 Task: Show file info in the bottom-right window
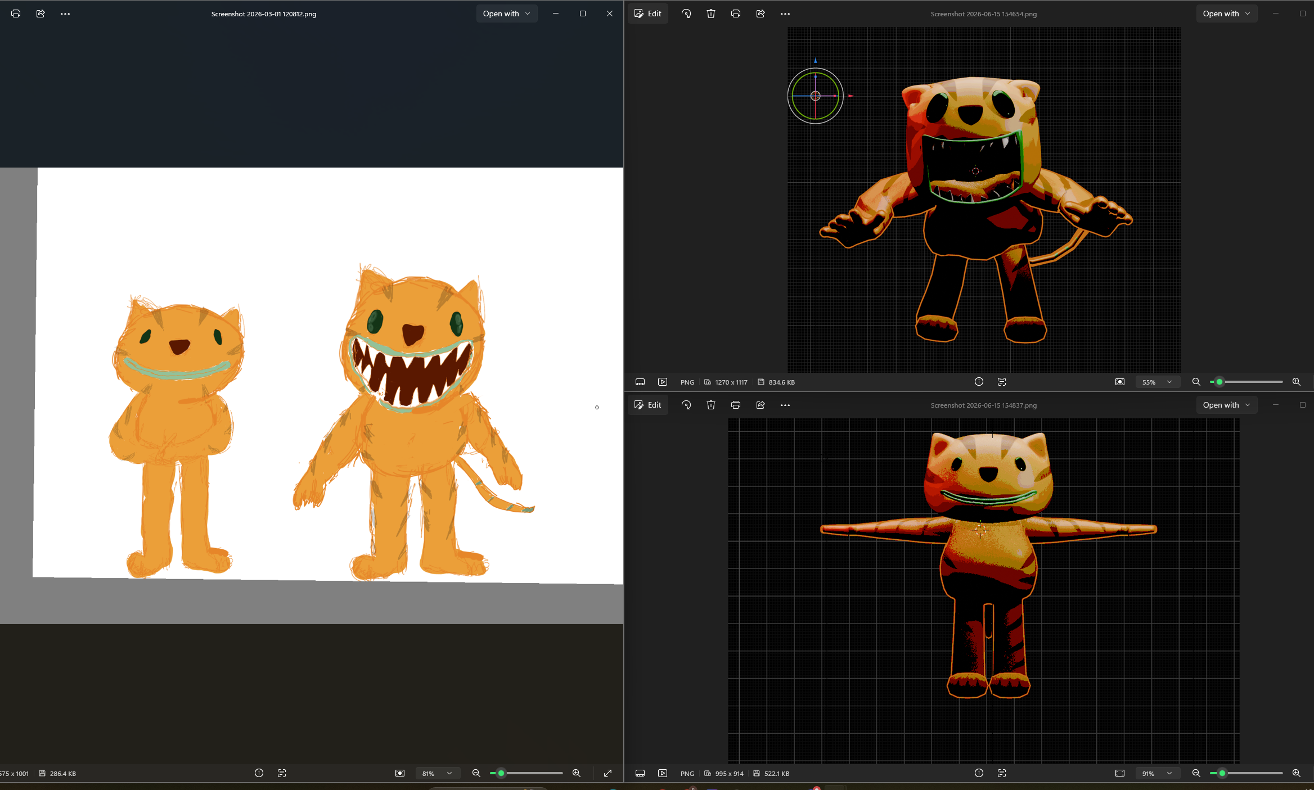[979, 773]
